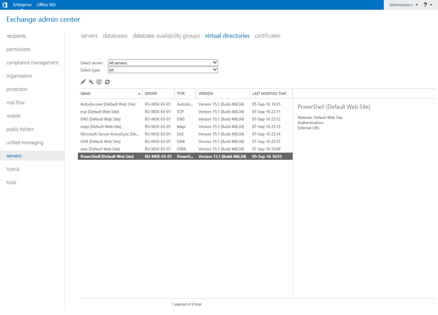Select OAB (Default Web Site) row
Viewport: 438px width, 315px height.
[x=185, y=142]
